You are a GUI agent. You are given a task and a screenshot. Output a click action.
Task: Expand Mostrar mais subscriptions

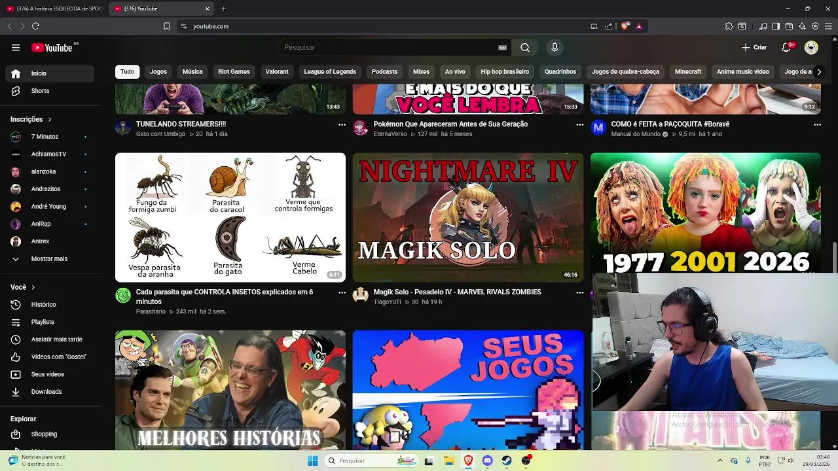(x=50, y=258)
